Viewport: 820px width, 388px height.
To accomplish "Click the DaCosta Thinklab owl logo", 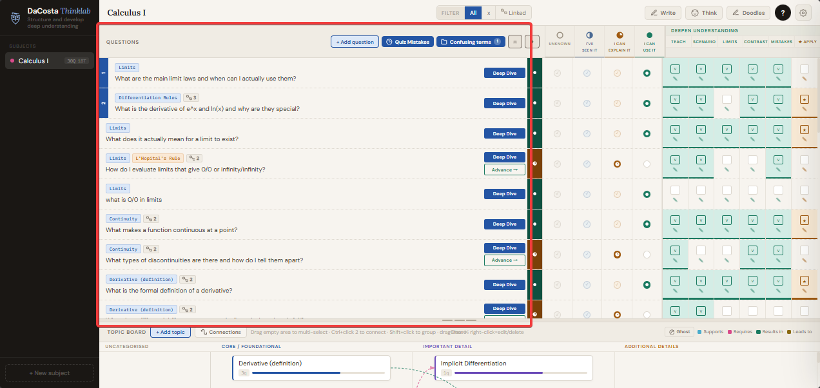I will coord(16,17).
